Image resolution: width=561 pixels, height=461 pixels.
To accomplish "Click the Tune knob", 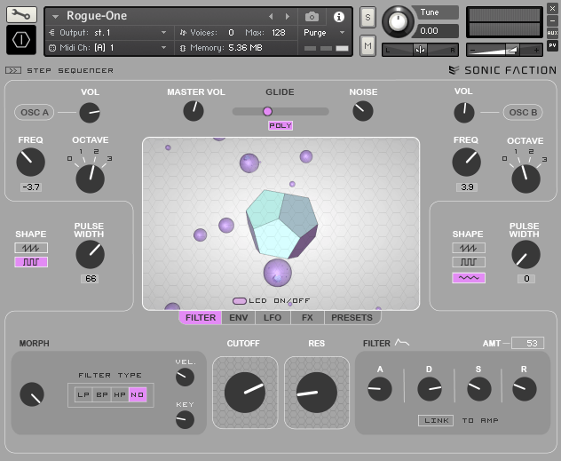I will (x=398, y=21).
